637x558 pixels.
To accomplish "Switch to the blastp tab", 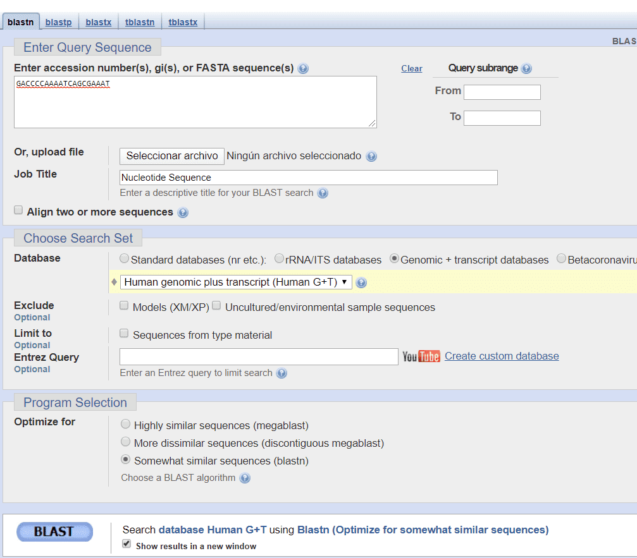I will [58, 22].
